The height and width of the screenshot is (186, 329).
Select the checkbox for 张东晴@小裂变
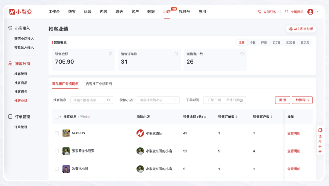click(57, 151)
